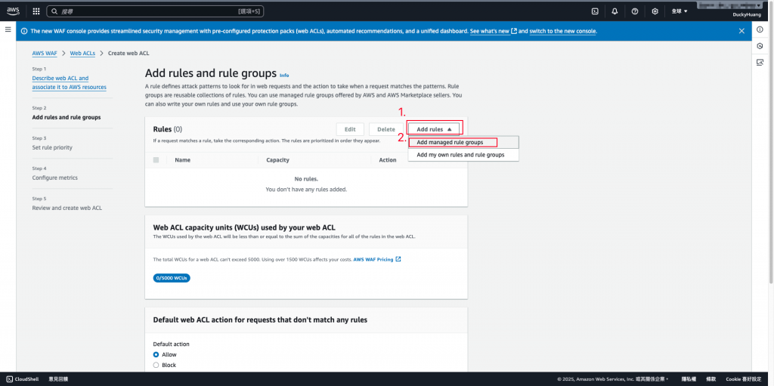Screen dimensions: 774x386
Task: Click external link icon beside AWS WAF Pricing
Action: click(398, 258)
